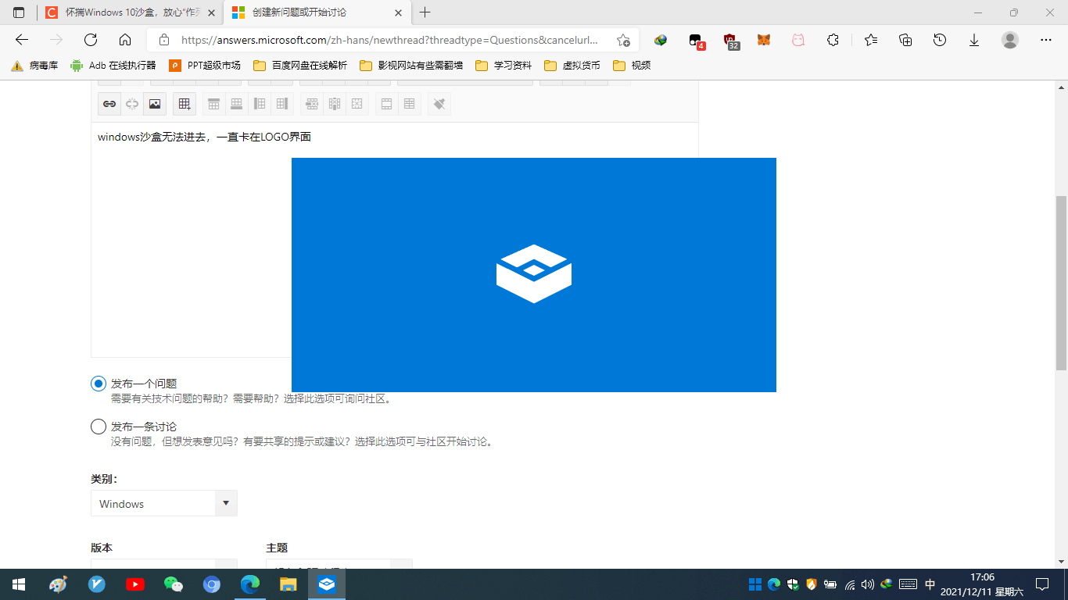Click the page vertical scrollbar thumb

1061,282
